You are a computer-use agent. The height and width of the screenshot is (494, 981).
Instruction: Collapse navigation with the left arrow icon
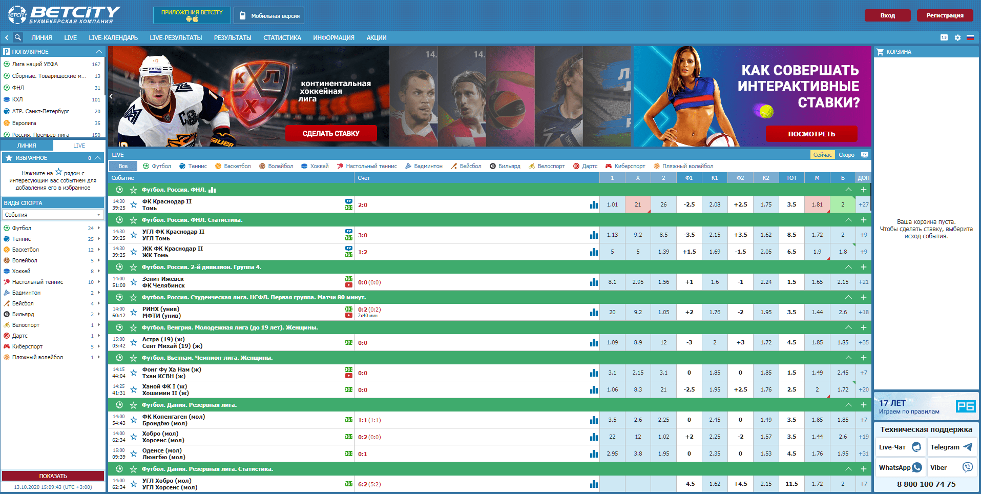click(7, 37)
